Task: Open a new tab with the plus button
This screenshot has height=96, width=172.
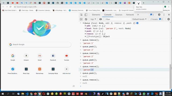Action: click(x=144, y=3)
